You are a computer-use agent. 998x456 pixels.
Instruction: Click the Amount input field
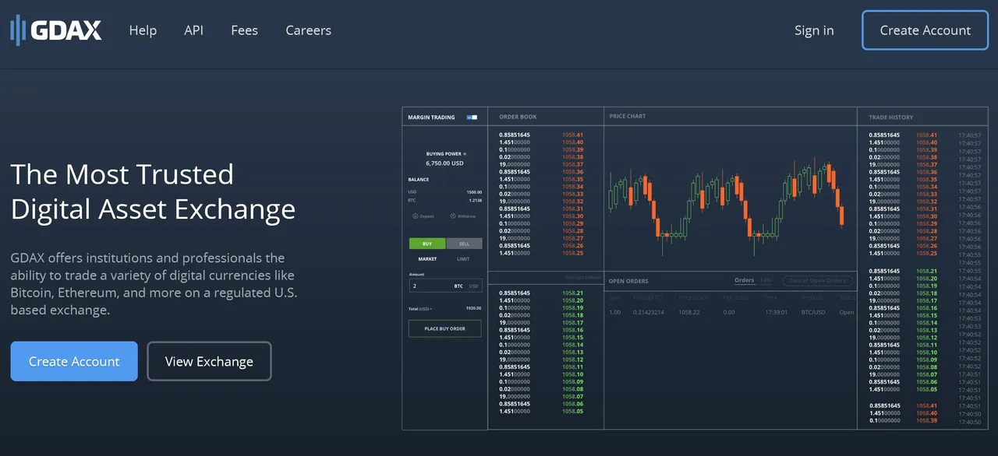[445, 286]
